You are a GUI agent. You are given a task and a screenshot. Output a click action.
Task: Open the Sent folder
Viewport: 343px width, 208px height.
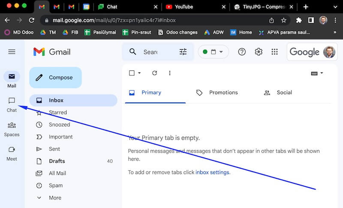pos(73,149)
